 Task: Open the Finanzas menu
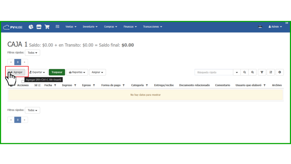tap(130, 27)
